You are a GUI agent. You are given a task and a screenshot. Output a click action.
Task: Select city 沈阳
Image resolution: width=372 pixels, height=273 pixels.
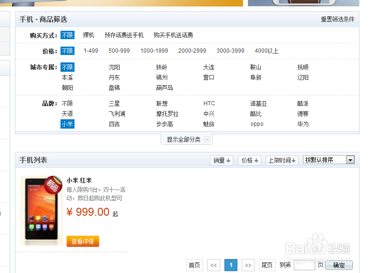115,67
